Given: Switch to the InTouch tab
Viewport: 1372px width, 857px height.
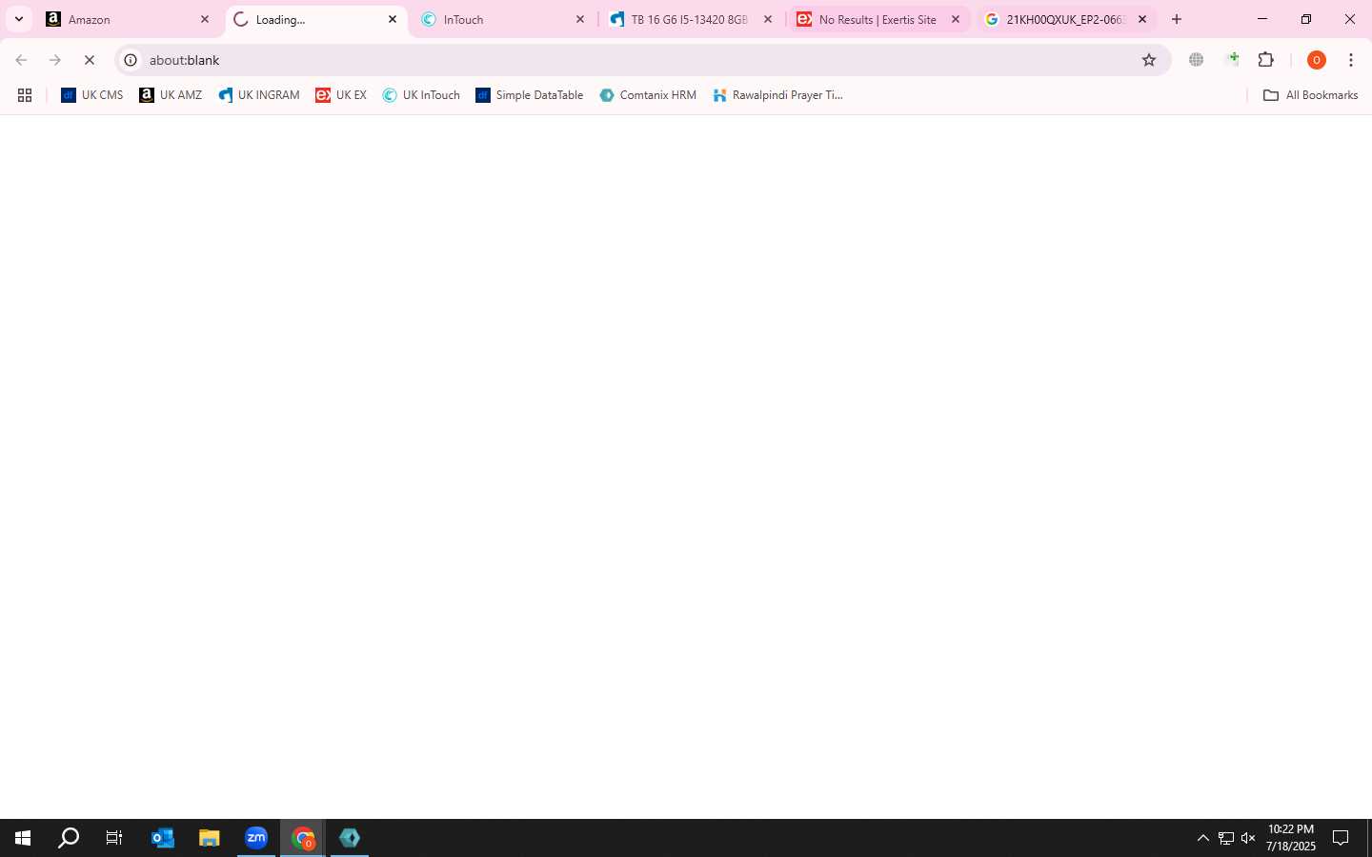Looking at the screenshot, I should [x=504, y=19].
